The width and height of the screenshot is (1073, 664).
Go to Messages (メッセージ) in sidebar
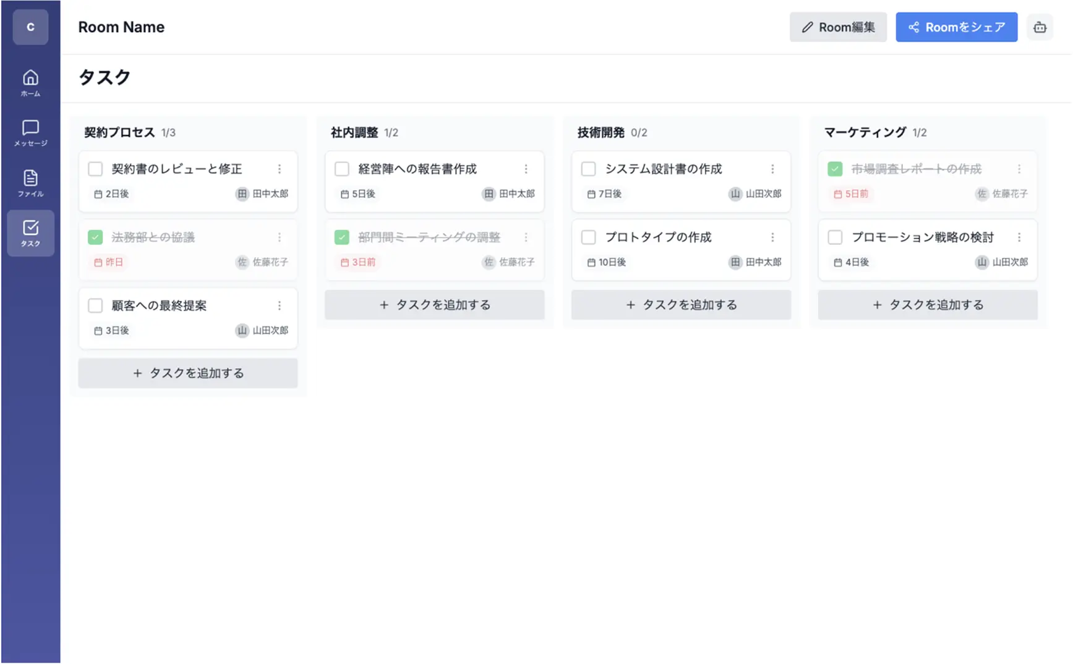pos(30,133)
